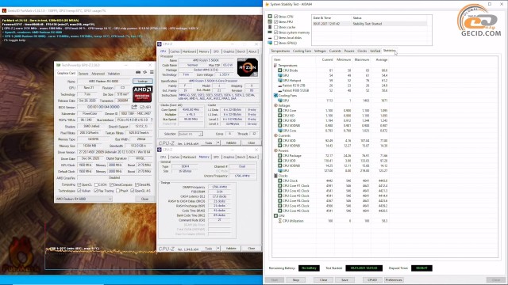Open SPD tab in lower CPU-Z window
The height and width of the screenshot is (285, 508).
pyautogui.click(x=216, y=157)
